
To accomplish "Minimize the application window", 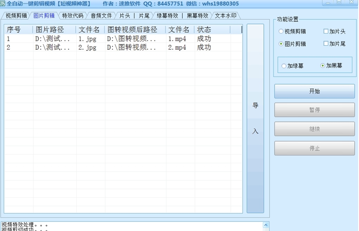I will coord(328,3).
